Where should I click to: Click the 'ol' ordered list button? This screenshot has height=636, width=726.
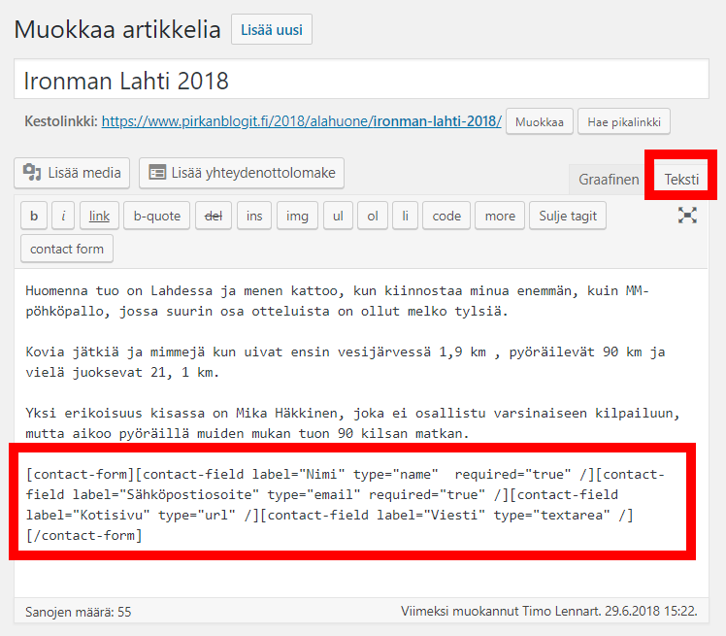pos(372,216)
